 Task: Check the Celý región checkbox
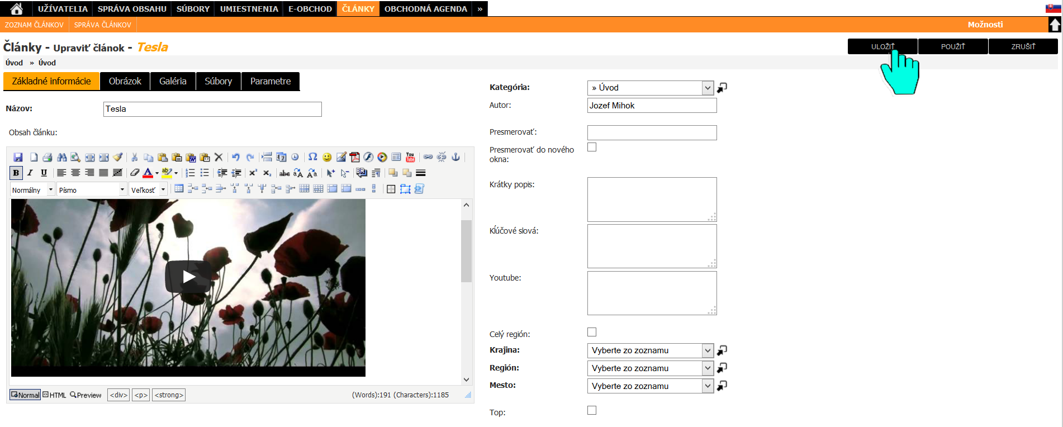[592, 332]
